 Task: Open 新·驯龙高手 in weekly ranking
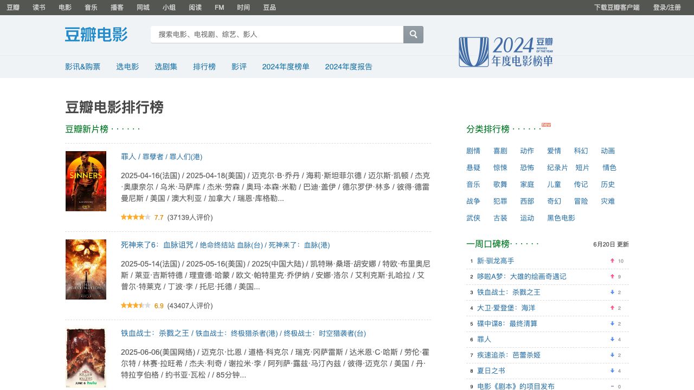[x=496, y=261]
